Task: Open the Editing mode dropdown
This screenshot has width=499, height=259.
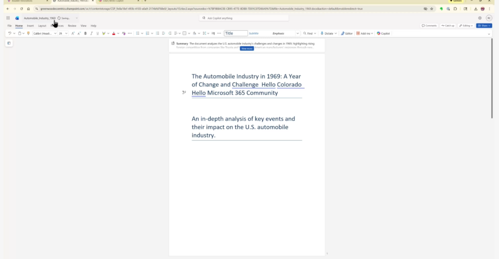Action: tap(466, 25)
